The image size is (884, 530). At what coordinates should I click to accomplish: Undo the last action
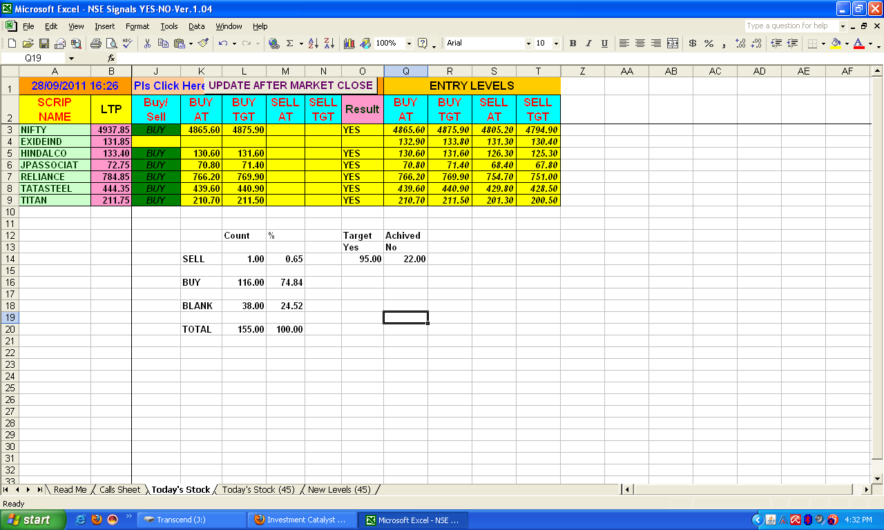(222, 43)
